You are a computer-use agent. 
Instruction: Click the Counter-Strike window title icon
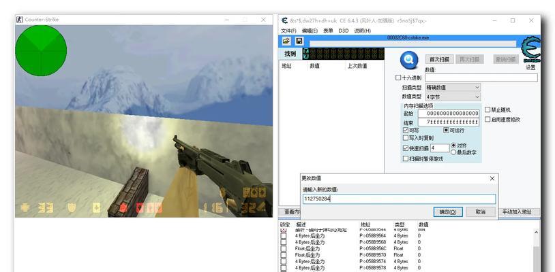[20, 20]
